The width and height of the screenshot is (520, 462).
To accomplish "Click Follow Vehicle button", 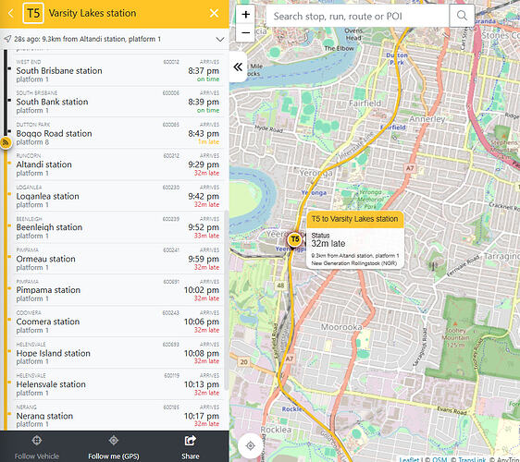I will tap(36, 447).
